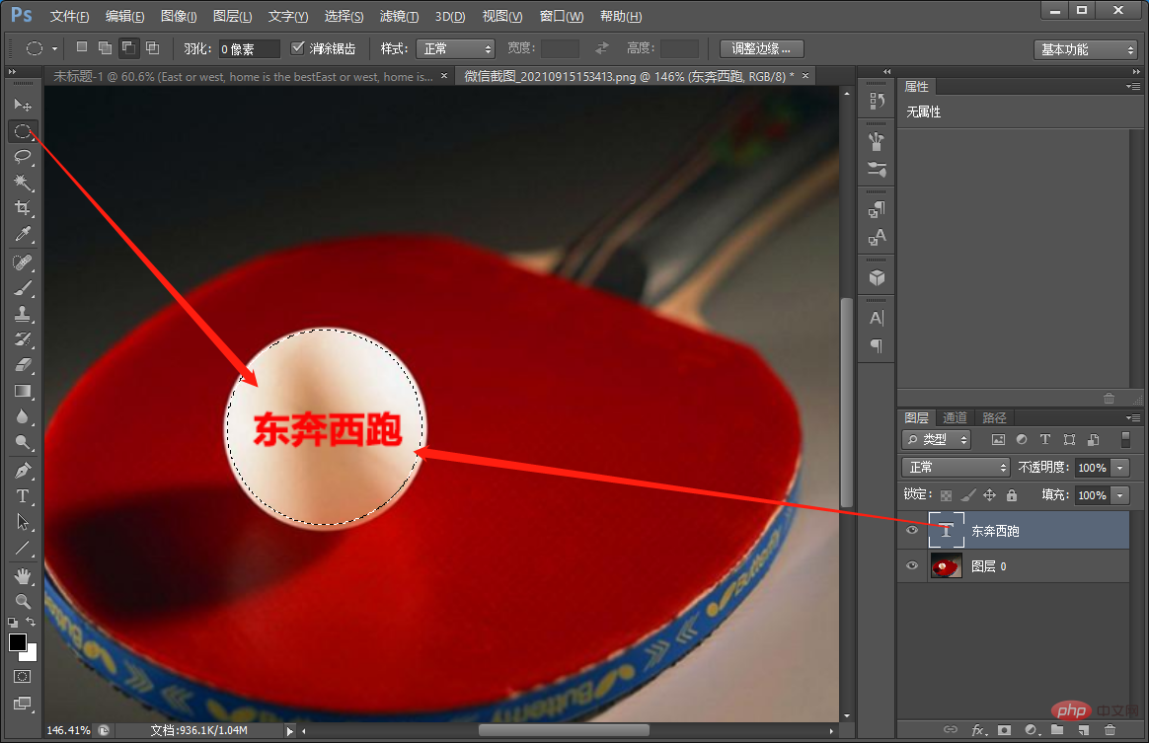The image size is (1149, 743).
Task: Toggle layer filtering switch on or off
Action: click(1125, 440)
